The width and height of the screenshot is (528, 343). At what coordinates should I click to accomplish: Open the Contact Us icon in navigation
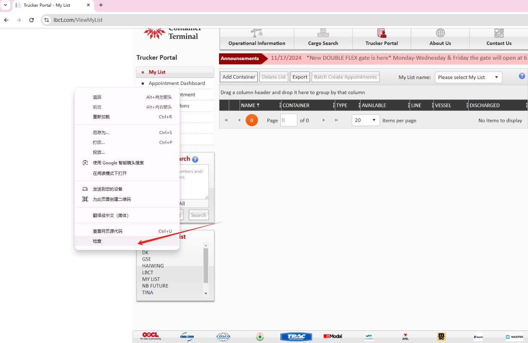(x=499, y=33)
